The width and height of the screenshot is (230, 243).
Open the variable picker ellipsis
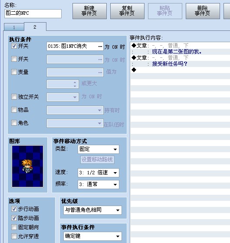[100, 72]
